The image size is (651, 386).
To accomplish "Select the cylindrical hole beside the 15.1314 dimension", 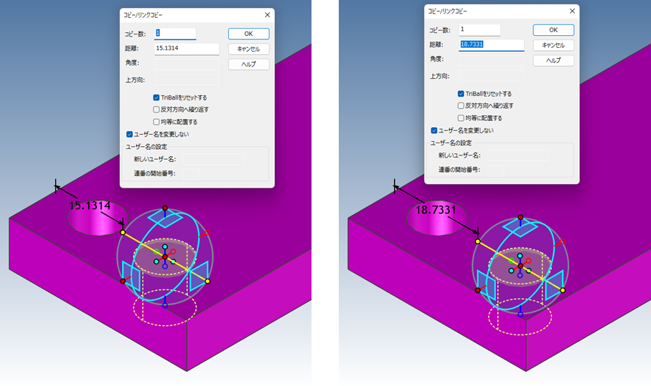I will tap(96, 221).
